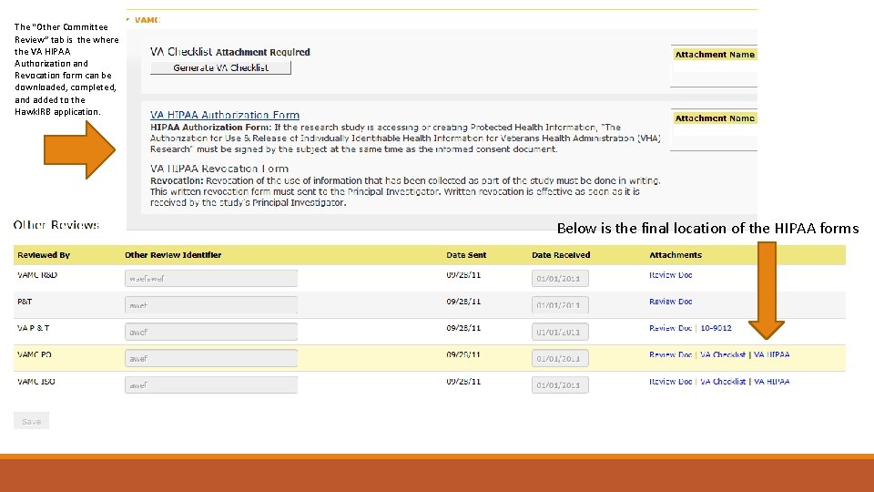Open the VA HIPAA Authorization Form link
This screenshot has width=874, height=492.
tap(225, 115)
